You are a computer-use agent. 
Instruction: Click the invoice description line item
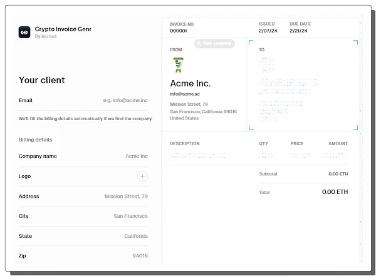197,155
